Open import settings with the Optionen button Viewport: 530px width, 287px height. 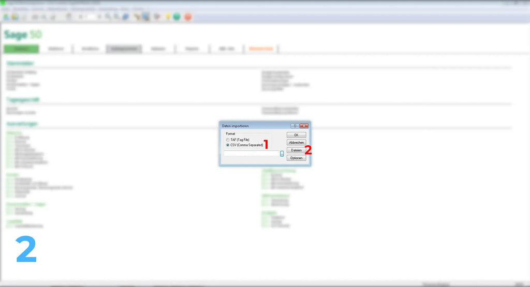296,158
